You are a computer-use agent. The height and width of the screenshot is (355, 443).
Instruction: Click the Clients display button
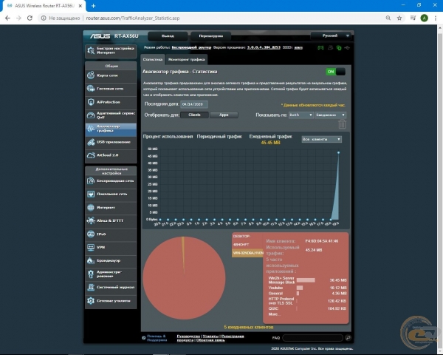point(194,115)
